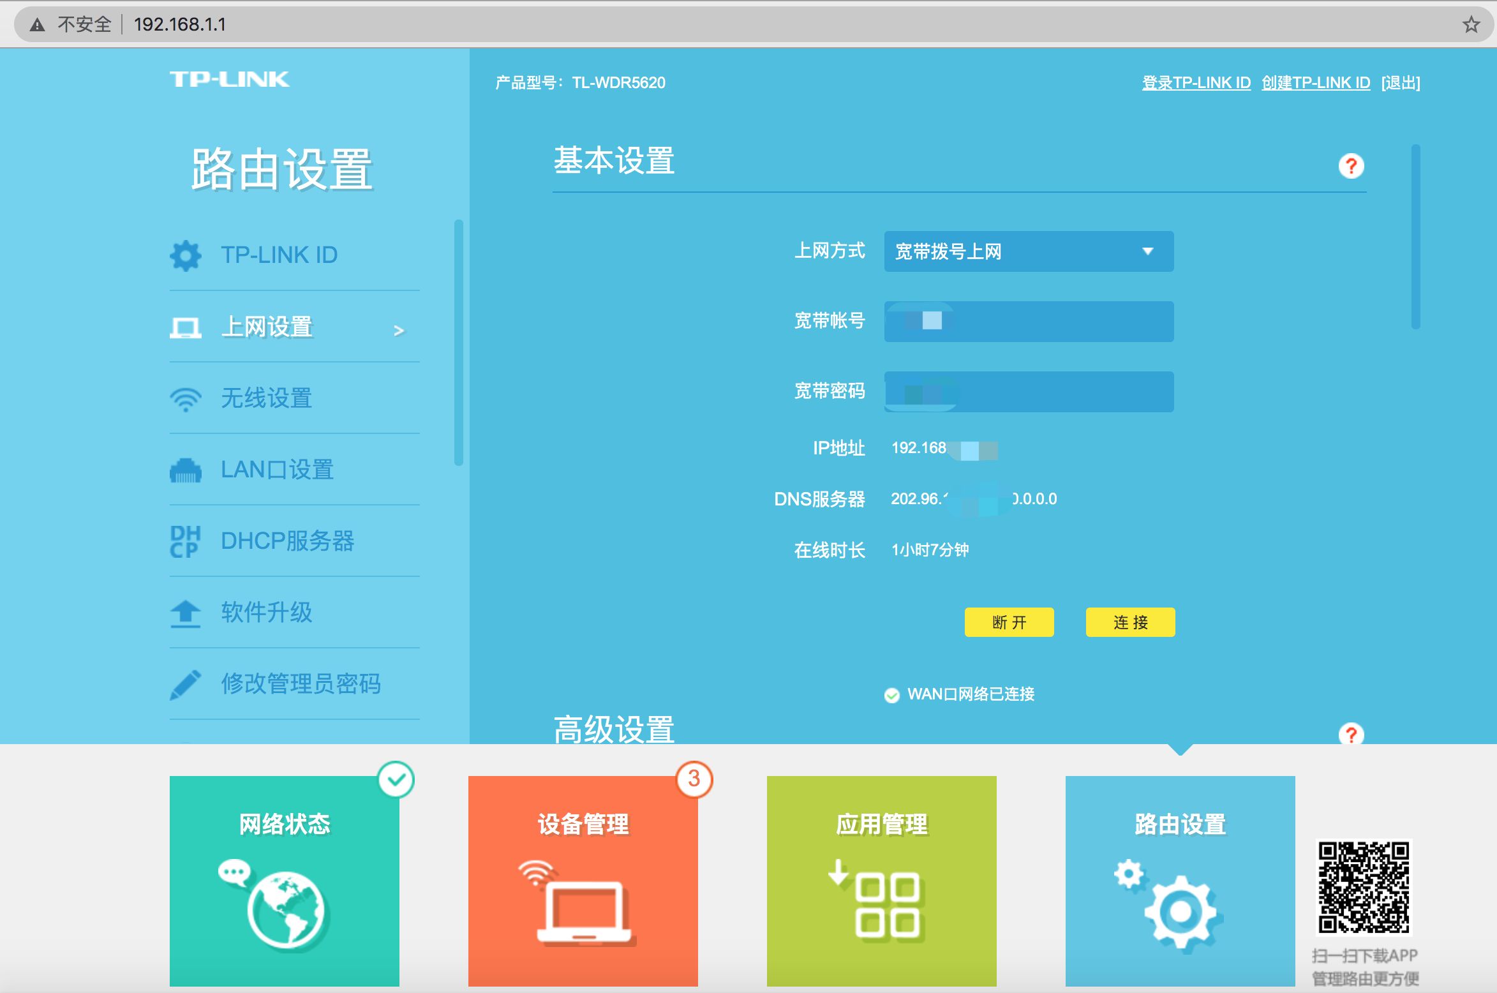This screenshot has width=1497, height=993.
Task: Click the Wi-Fi icon for 无线设置
Action: pos(186,399)
